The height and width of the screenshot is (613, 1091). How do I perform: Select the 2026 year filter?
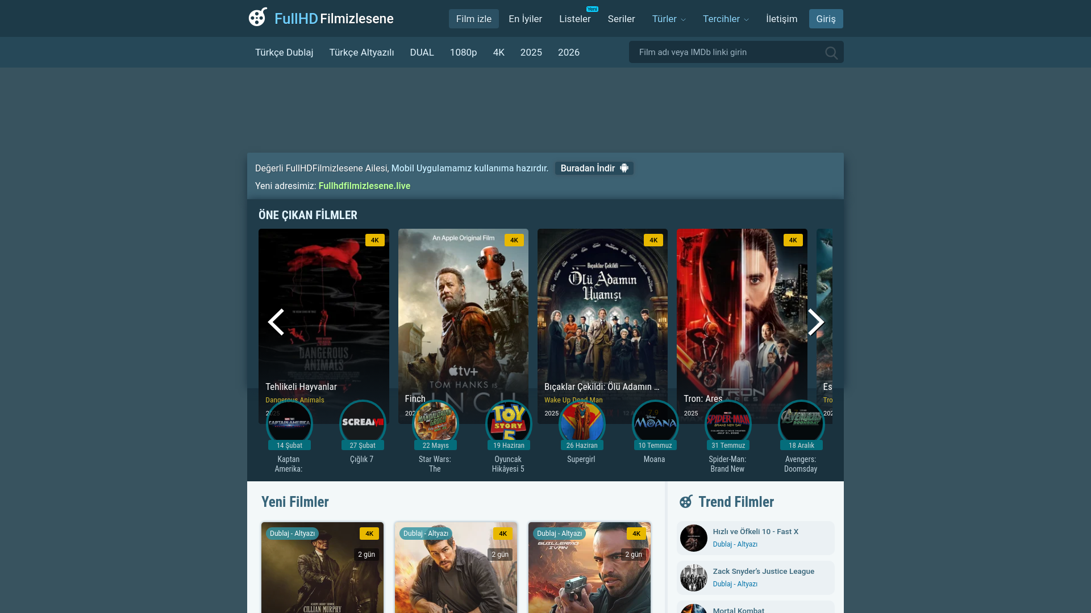click(569, 52)
